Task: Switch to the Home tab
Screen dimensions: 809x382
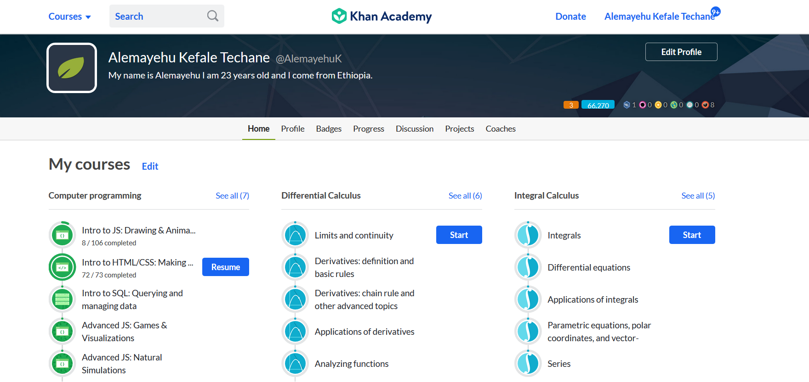Action: (x=258, y=129)
